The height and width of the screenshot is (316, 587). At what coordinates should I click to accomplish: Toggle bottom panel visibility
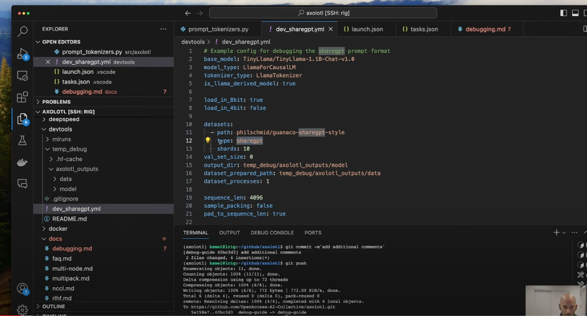tap(575, 13)
